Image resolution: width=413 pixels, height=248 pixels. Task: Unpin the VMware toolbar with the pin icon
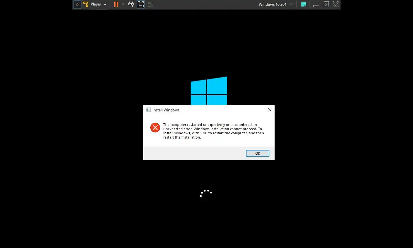[77, 5]
